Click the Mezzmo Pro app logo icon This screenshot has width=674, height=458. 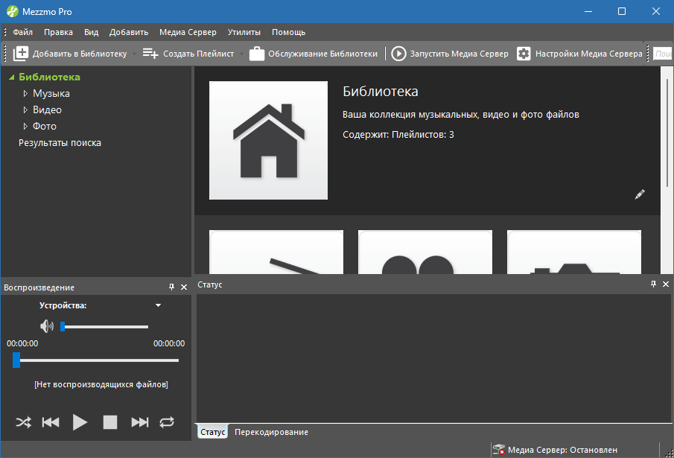(12, 11)
